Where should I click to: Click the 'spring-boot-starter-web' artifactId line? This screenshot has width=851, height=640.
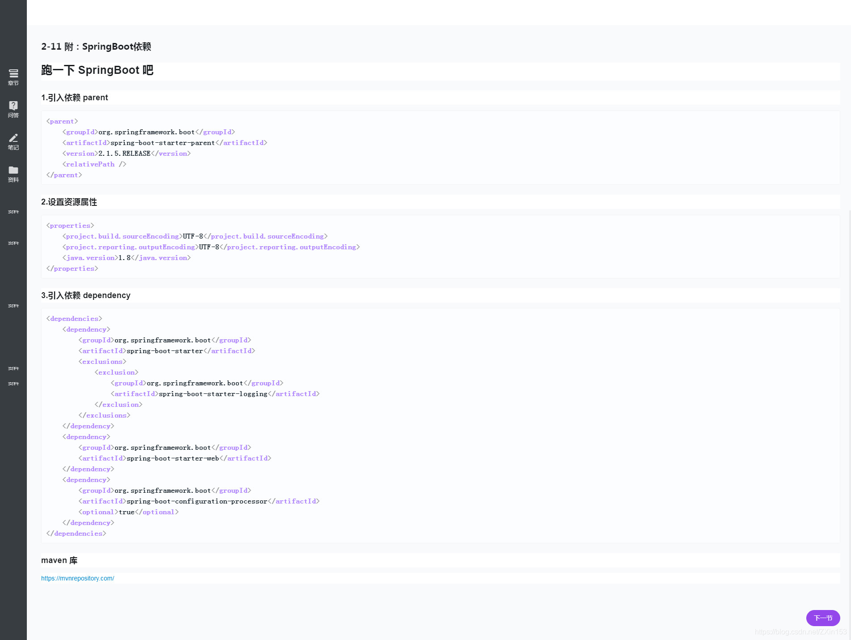point(175,458)
